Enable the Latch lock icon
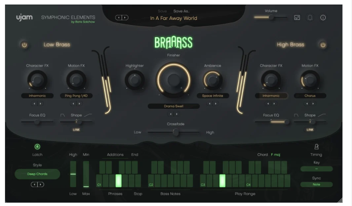Screen dimensions: 352x206 click(x=37, y=147)
